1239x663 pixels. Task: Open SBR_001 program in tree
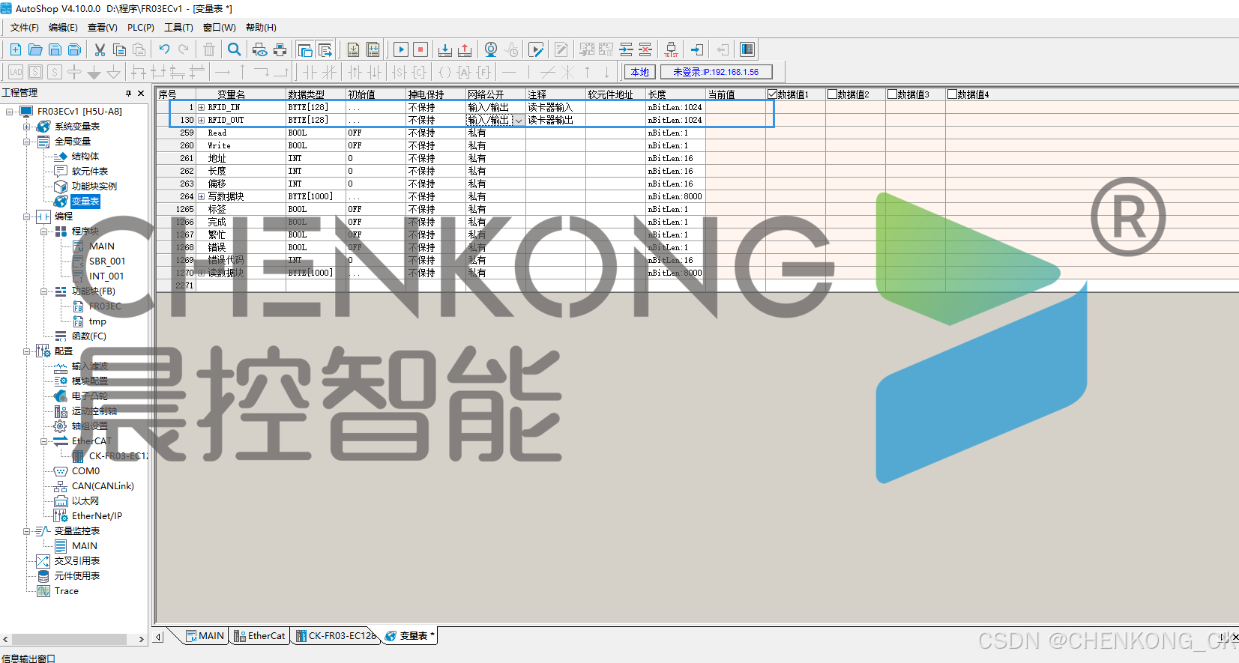107,261
